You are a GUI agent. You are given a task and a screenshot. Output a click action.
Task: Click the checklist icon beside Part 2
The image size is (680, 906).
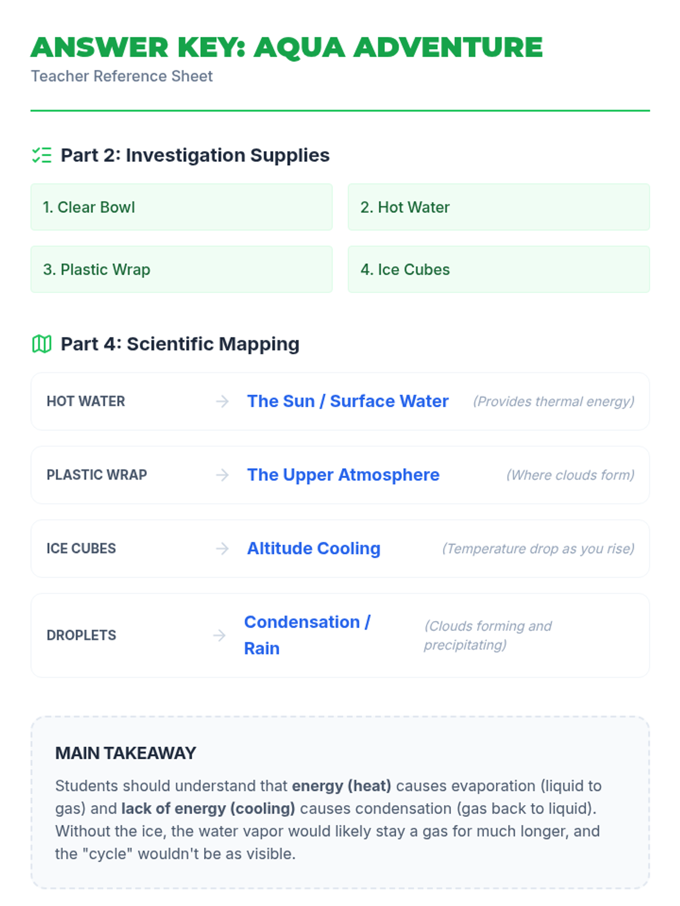(x=41, y=155)
